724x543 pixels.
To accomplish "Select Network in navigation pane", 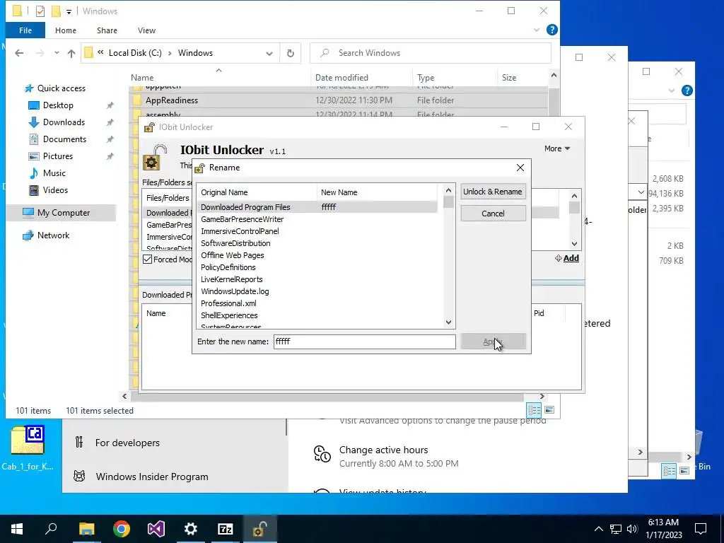I will tap(52, 235).
